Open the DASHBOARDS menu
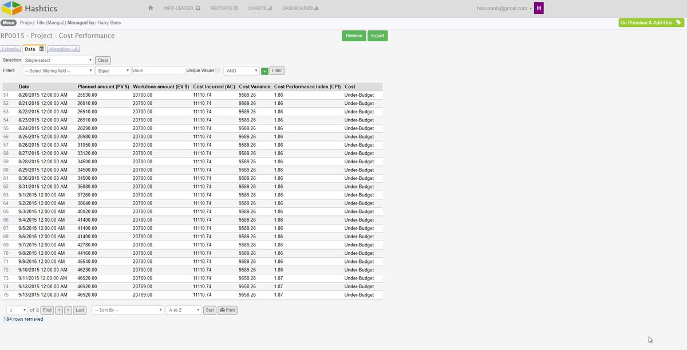 click(301, 9)
